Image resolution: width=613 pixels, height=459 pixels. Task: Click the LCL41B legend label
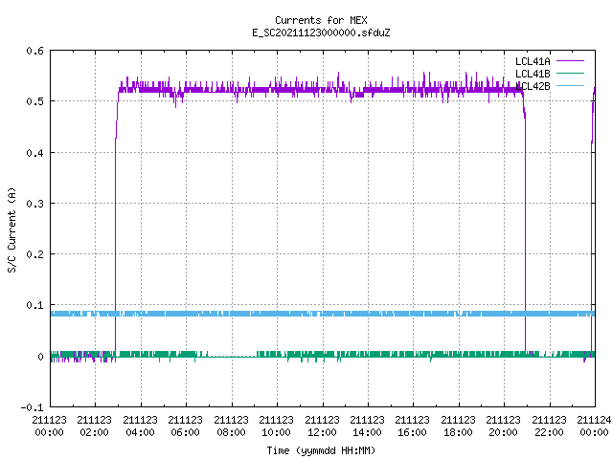pos(533,74)
